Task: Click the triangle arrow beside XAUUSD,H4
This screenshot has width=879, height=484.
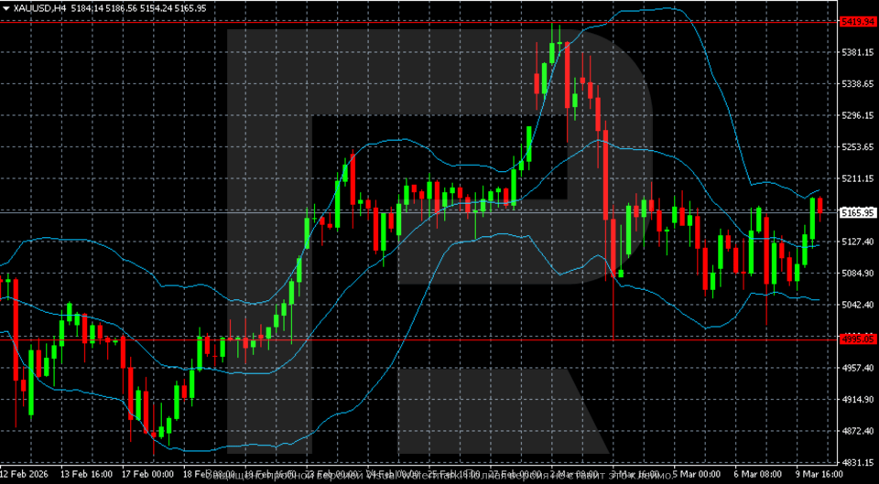Action: tap(6, 7)
